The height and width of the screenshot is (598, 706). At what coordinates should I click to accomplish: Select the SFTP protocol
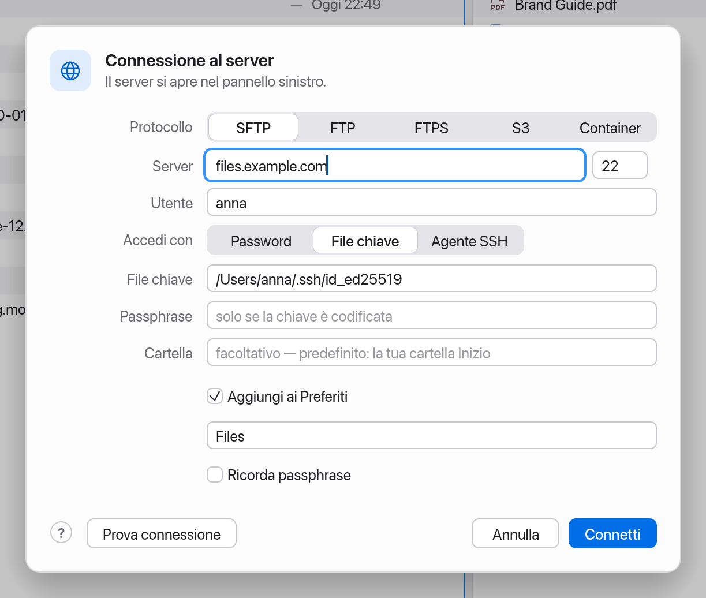pos(253,128)
